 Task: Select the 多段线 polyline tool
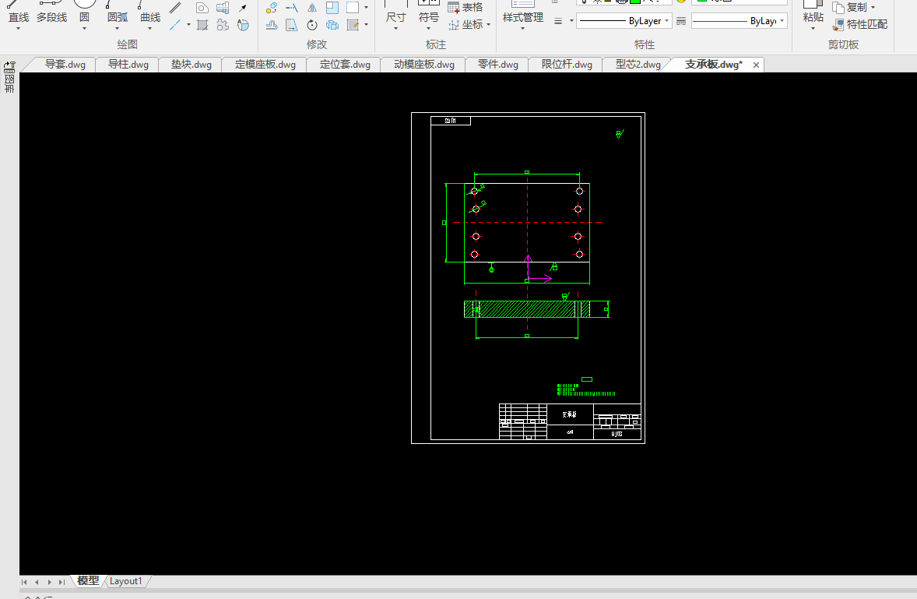(x=51, y=16)
